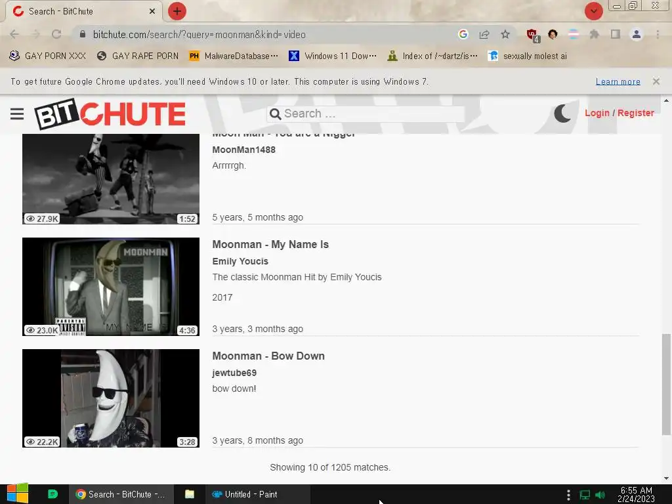672x504 pixels.
Task: Open the video thumbnail with 1:52 duration
Action: (110, 178)
